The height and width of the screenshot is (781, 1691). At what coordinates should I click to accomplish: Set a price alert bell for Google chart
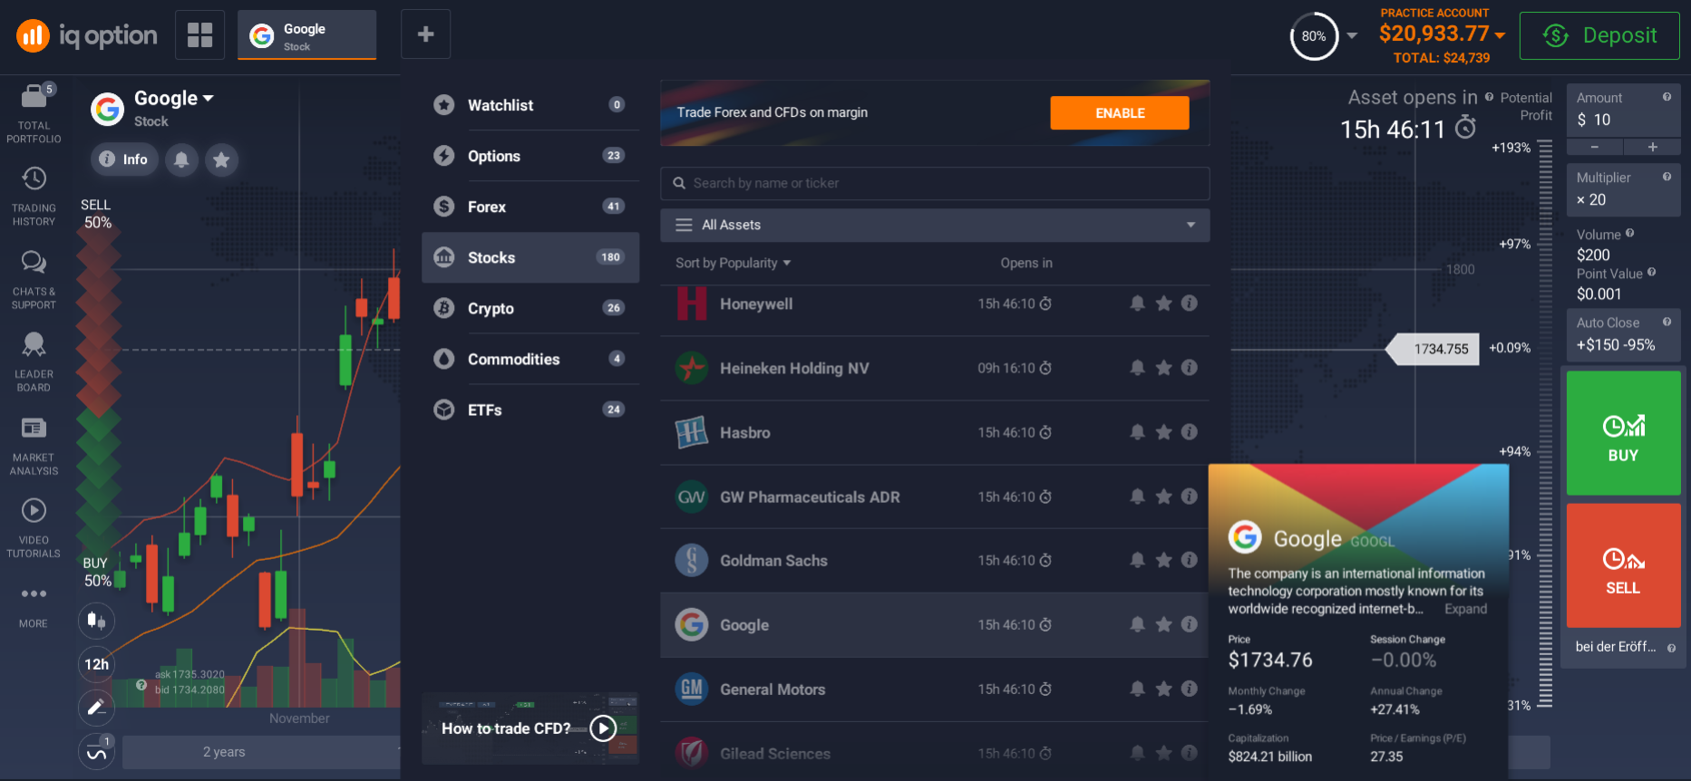pos(181,159)
